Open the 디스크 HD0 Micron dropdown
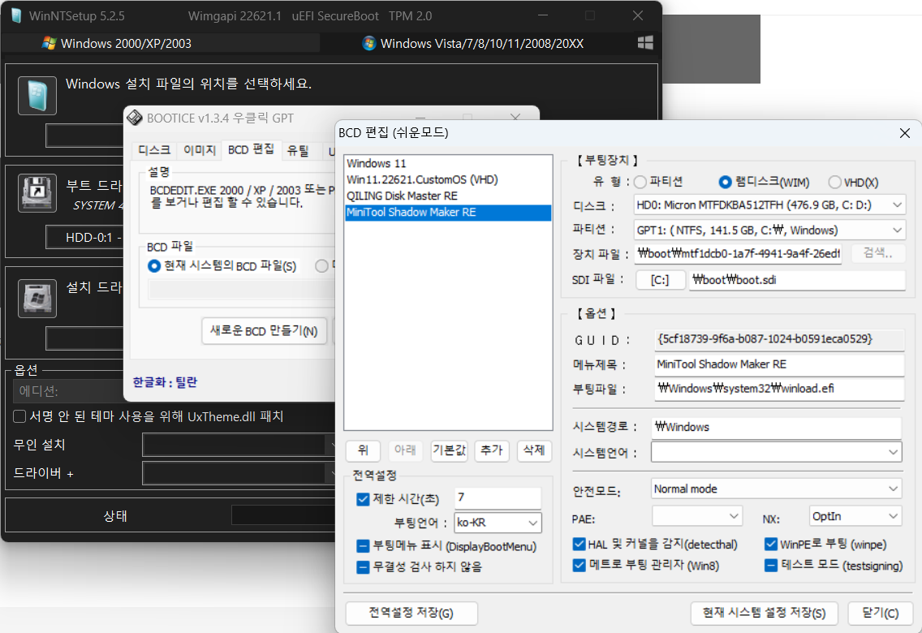The height and width of the screenshot is (633, 922). (x=769, y=205)
